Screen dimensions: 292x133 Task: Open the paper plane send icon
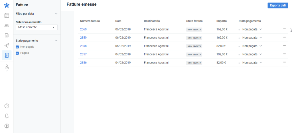[7, 45]
